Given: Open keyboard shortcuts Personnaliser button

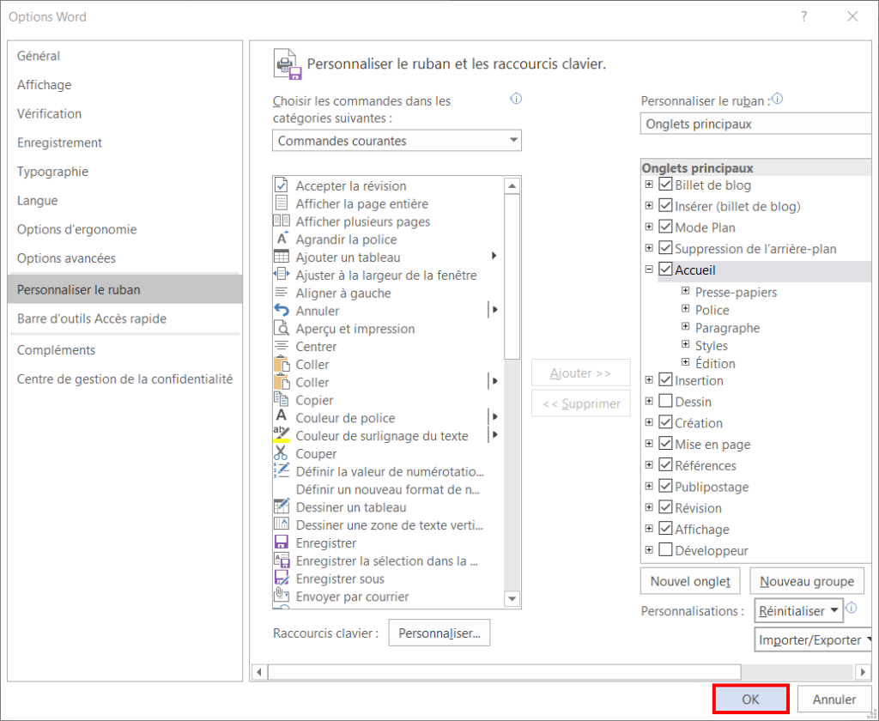Looking at the screenshot, I should [439, 633].
